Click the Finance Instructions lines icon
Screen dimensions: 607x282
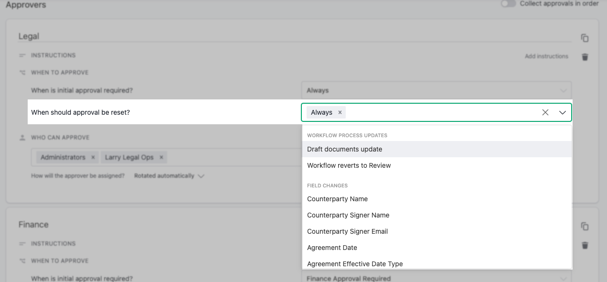tap(22, 244)
